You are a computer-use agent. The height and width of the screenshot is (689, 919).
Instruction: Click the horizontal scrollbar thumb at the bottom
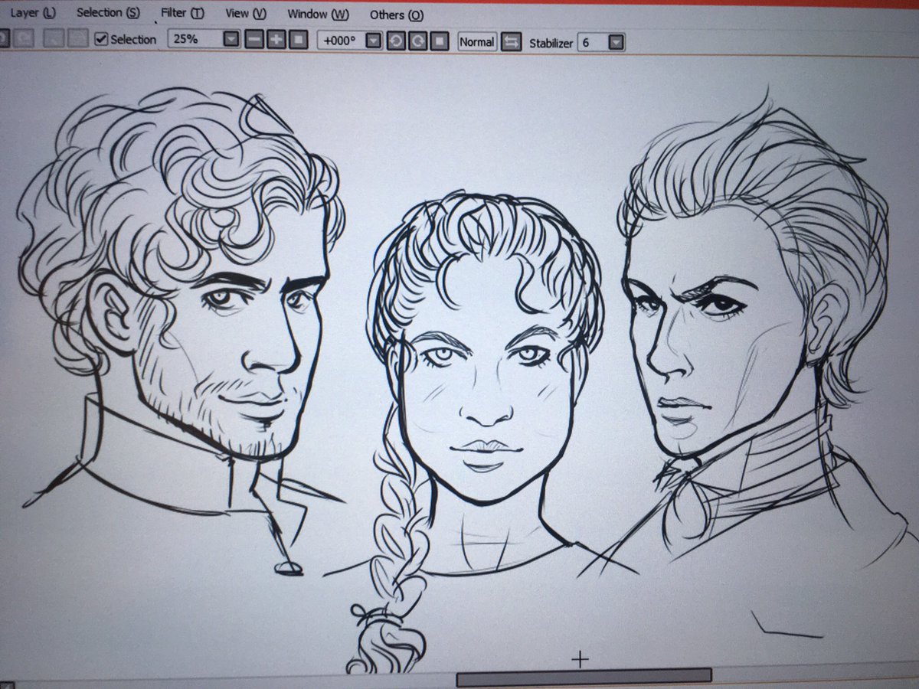[584, 678]
